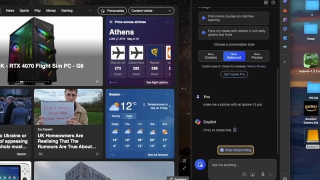Click the Feedback button at page bottom
This screenshot has height=180, width=320.
pyautogui.click(x=178, y=179)
